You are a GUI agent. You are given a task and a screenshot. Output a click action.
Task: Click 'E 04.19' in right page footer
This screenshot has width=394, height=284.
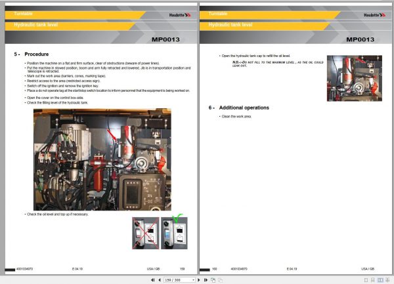(292, 269)
